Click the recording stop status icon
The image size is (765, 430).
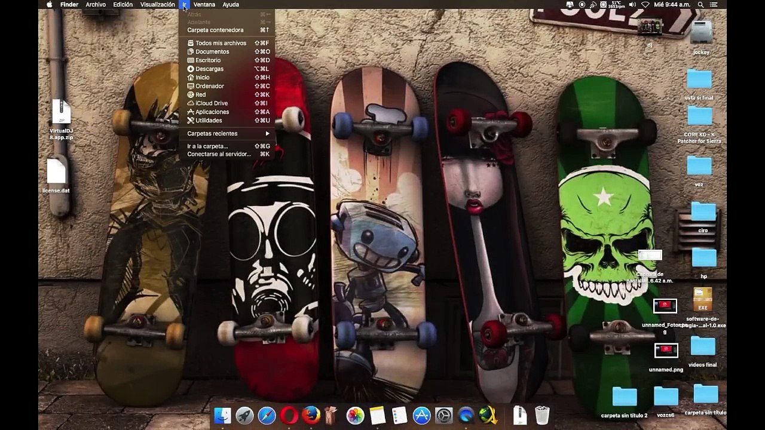(582, 4)
